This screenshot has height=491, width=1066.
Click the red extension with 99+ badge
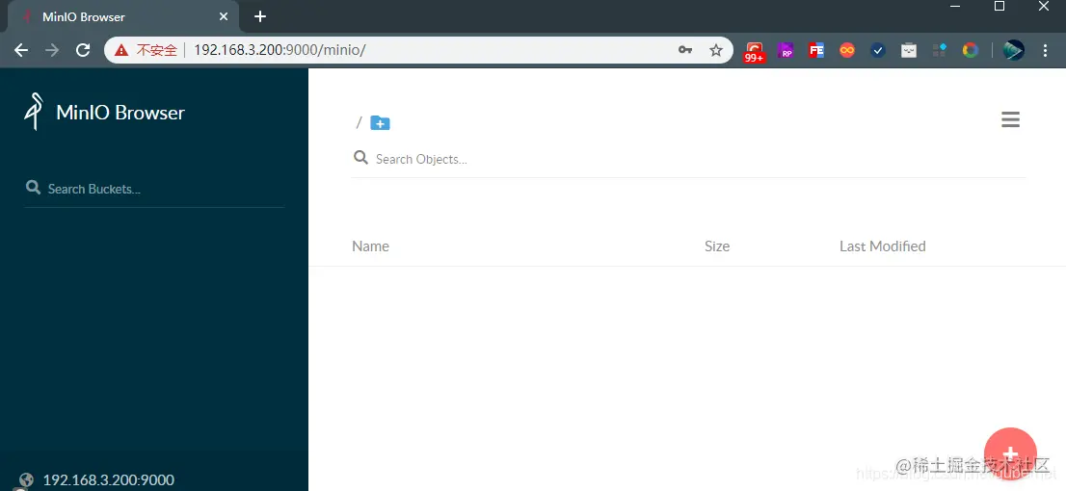click(x=754, y=52)
